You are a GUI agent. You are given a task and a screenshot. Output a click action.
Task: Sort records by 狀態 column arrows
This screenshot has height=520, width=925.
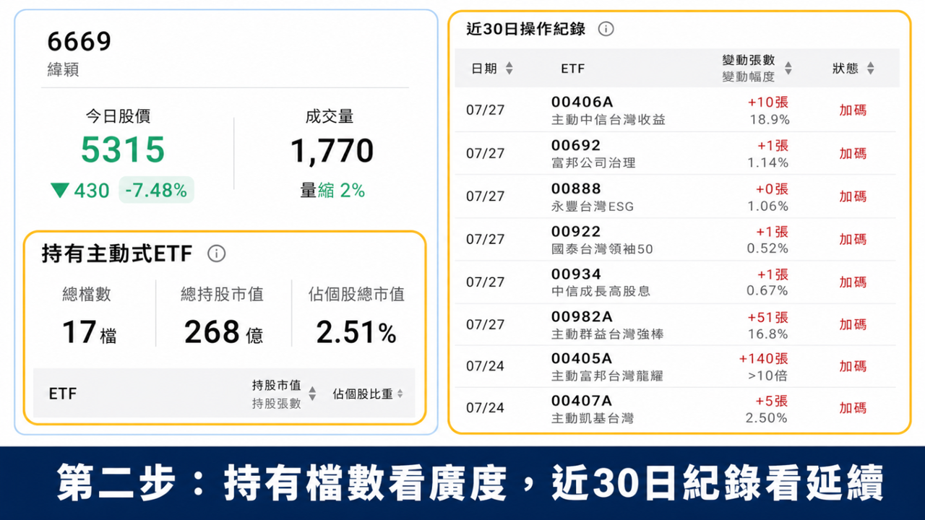tap(870, 68)
